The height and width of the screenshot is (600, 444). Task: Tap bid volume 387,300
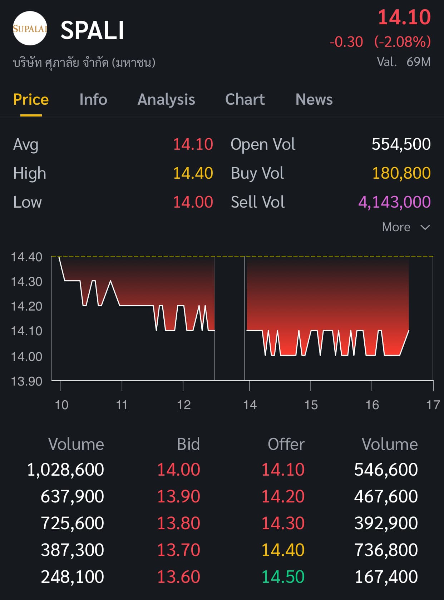click(73, 550)
